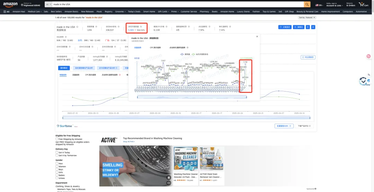
Task: Open the shopping Cart icon
Action: [364, 4]
